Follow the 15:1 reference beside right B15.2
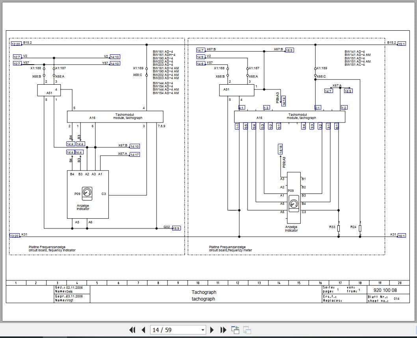This screenshot has height=338, width=417. point(402,44)
